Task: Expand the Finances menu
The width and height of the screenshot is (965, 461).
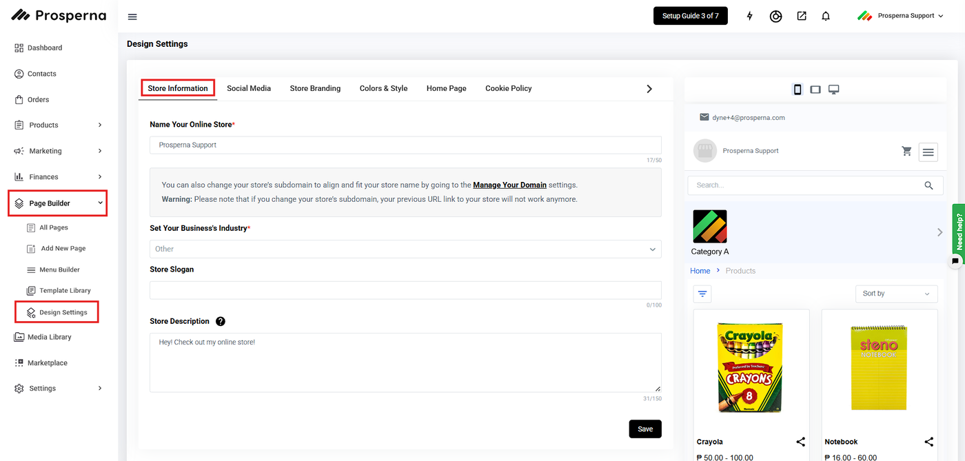Action: point(59,176)
